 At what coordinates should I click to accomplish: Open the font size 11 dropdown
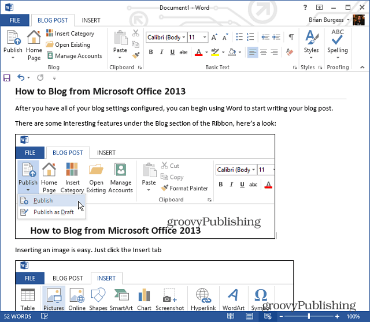coord(205,37)
